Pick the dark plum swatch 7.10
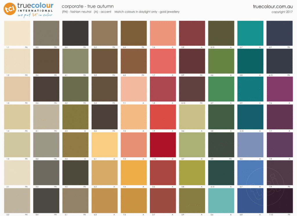This screenshot has width=297, height=216. point(280,200)
